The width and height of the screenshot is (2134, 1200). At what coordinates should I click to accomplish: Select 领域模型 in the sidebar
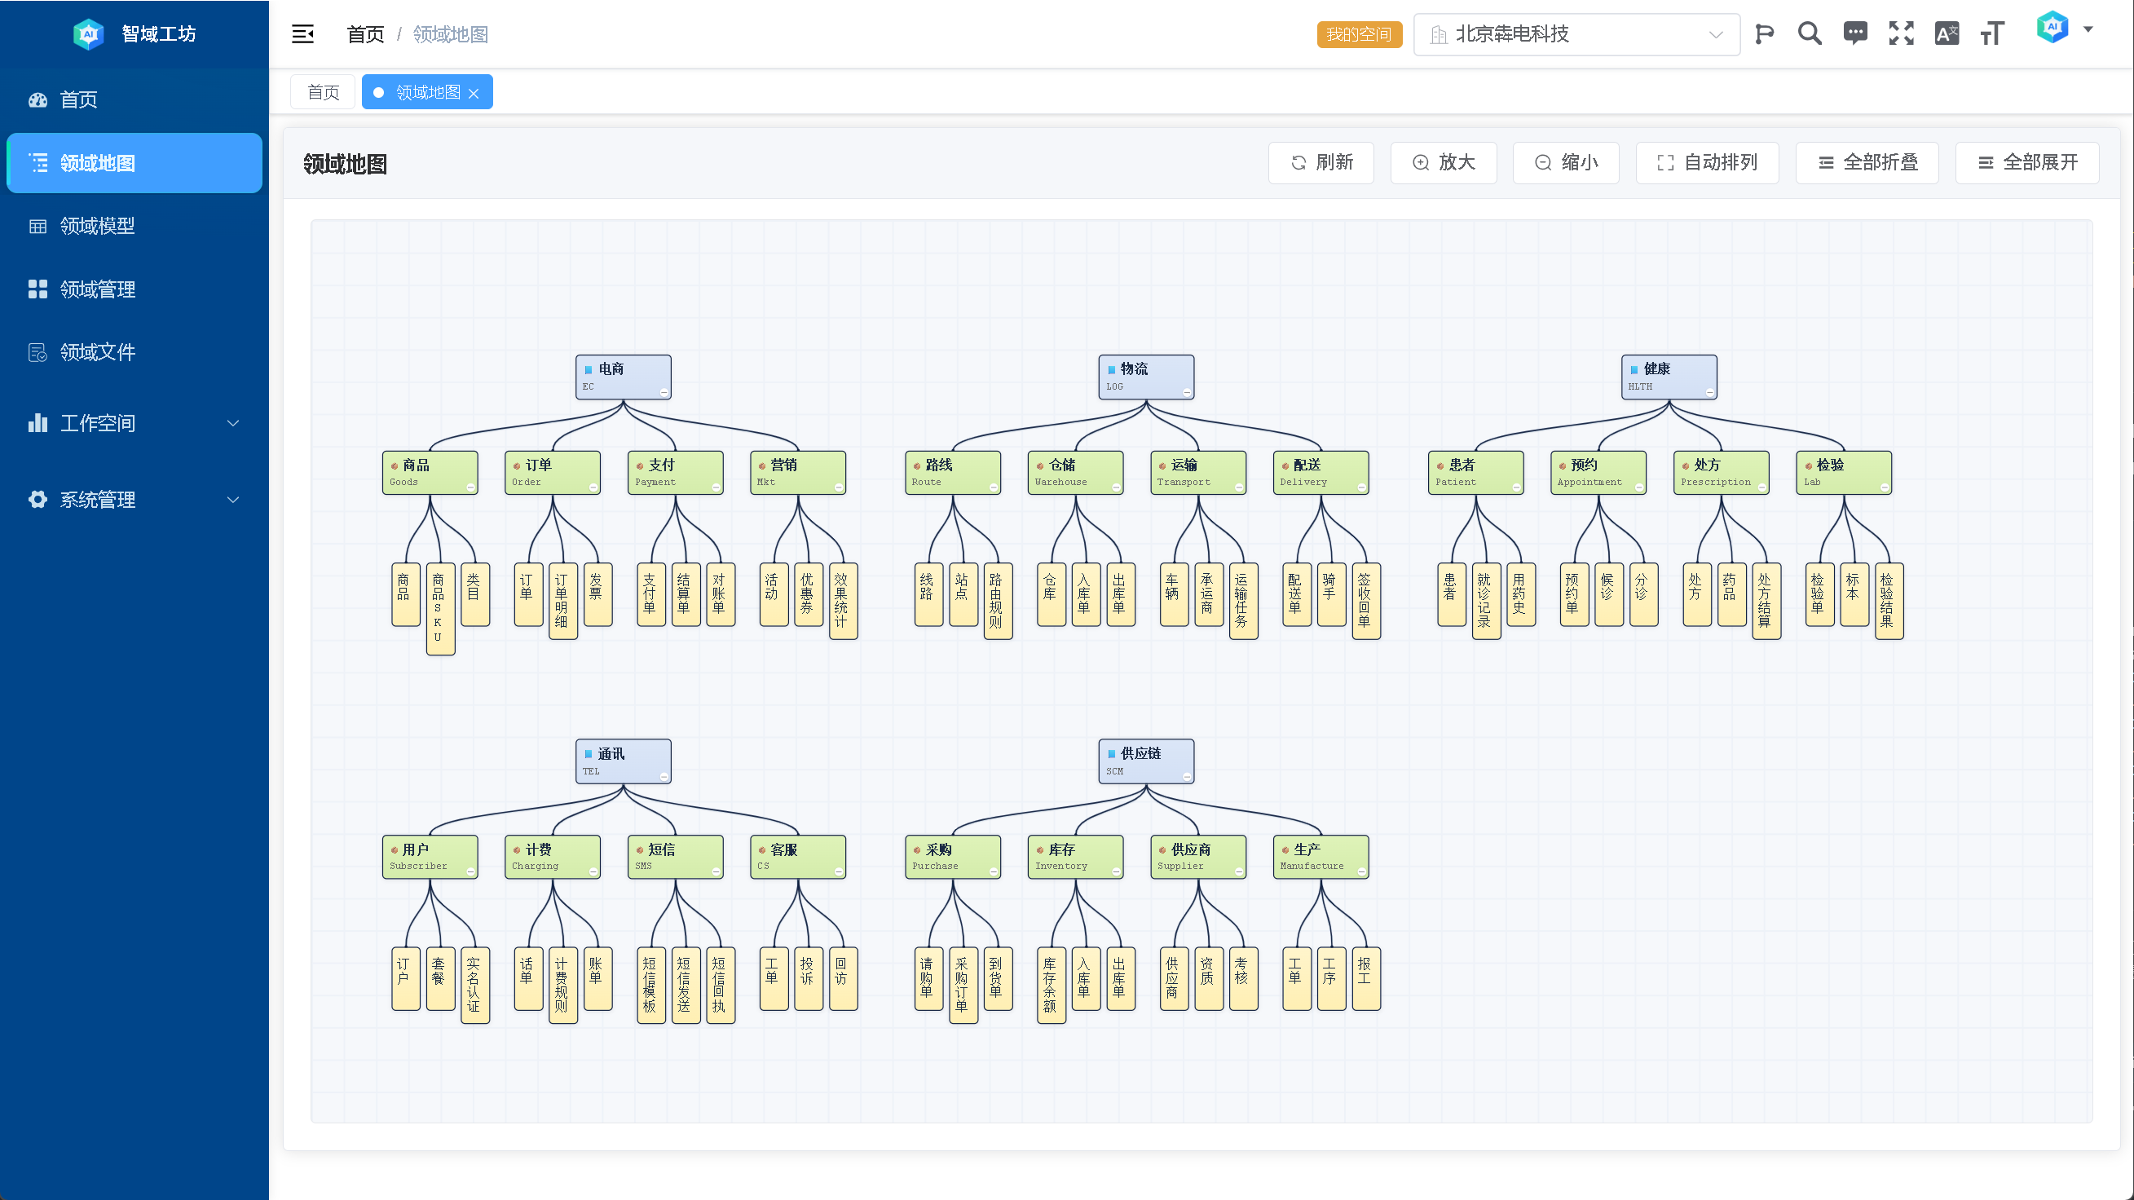tap(97, 226)
